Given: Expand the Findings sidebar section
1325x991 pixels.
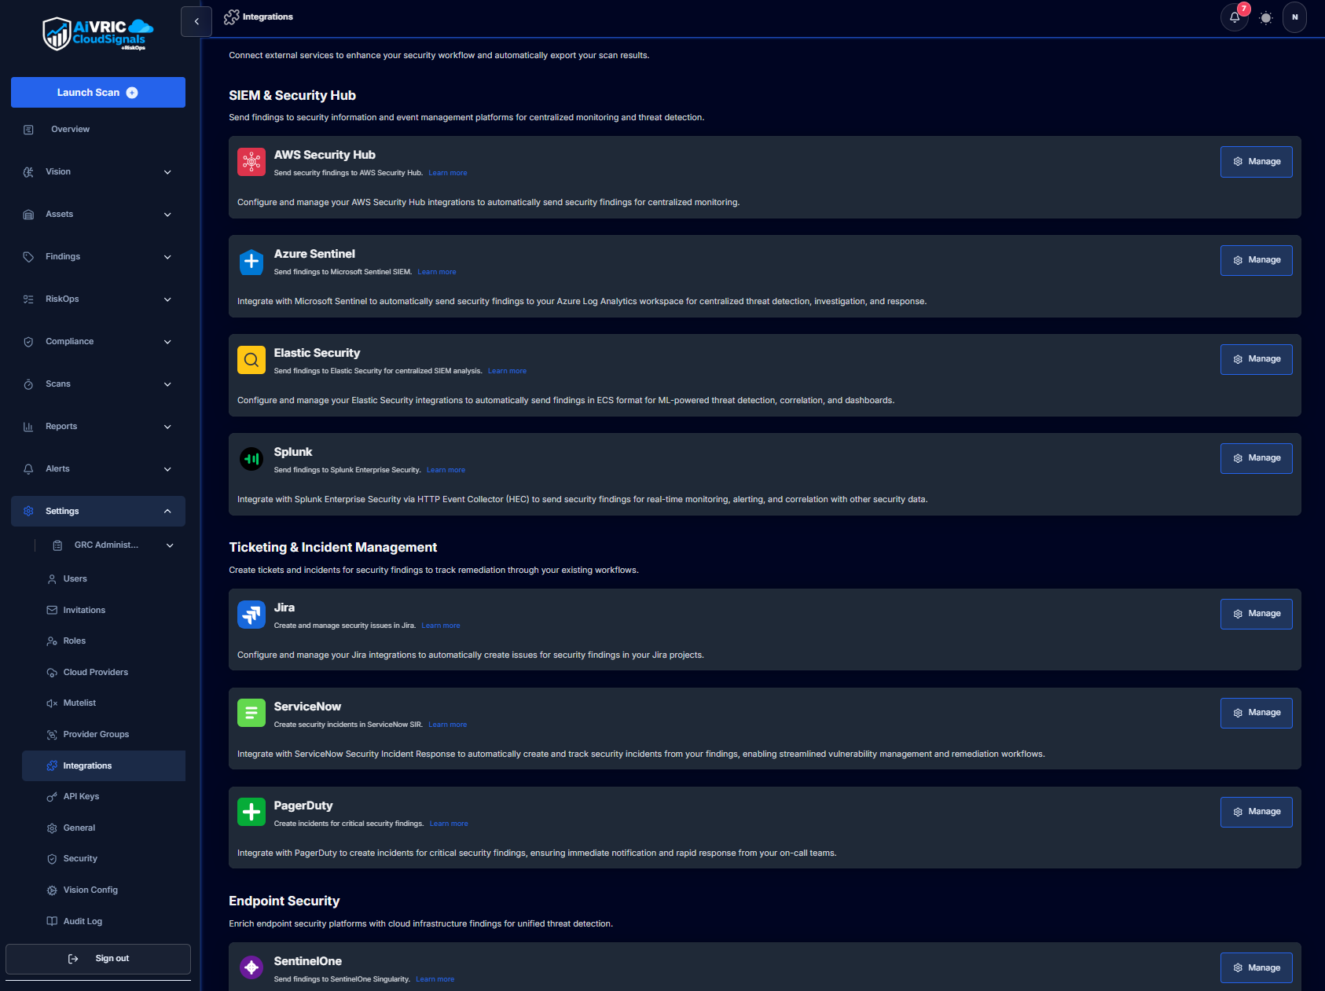Looking at the screenshot, I should tap(97, 256).
